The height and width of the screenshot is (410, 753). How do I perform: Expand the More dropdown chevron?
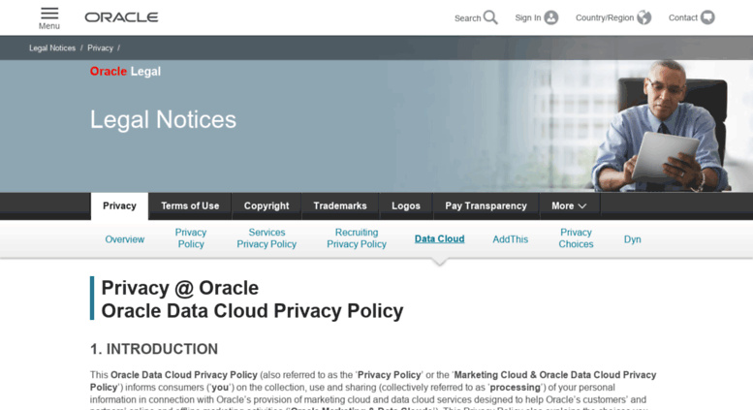click(x=582, y=205)
